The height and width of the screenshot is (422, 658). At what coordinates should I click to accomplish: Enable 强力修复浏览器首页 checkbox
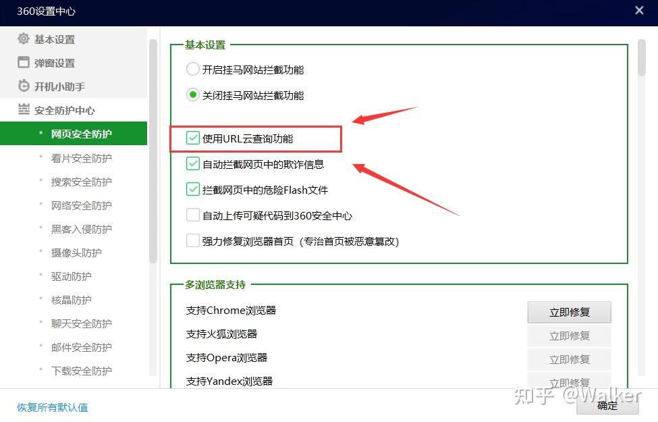[192, 240]
